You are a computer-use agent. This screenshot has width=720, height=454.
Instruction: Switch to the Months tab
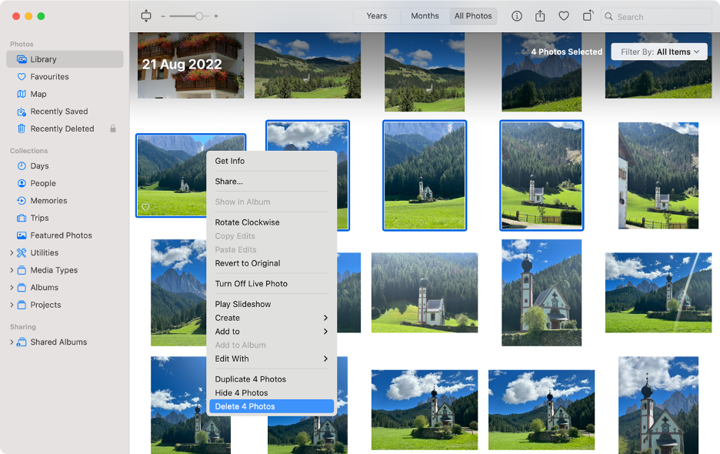tap(425, 15)
